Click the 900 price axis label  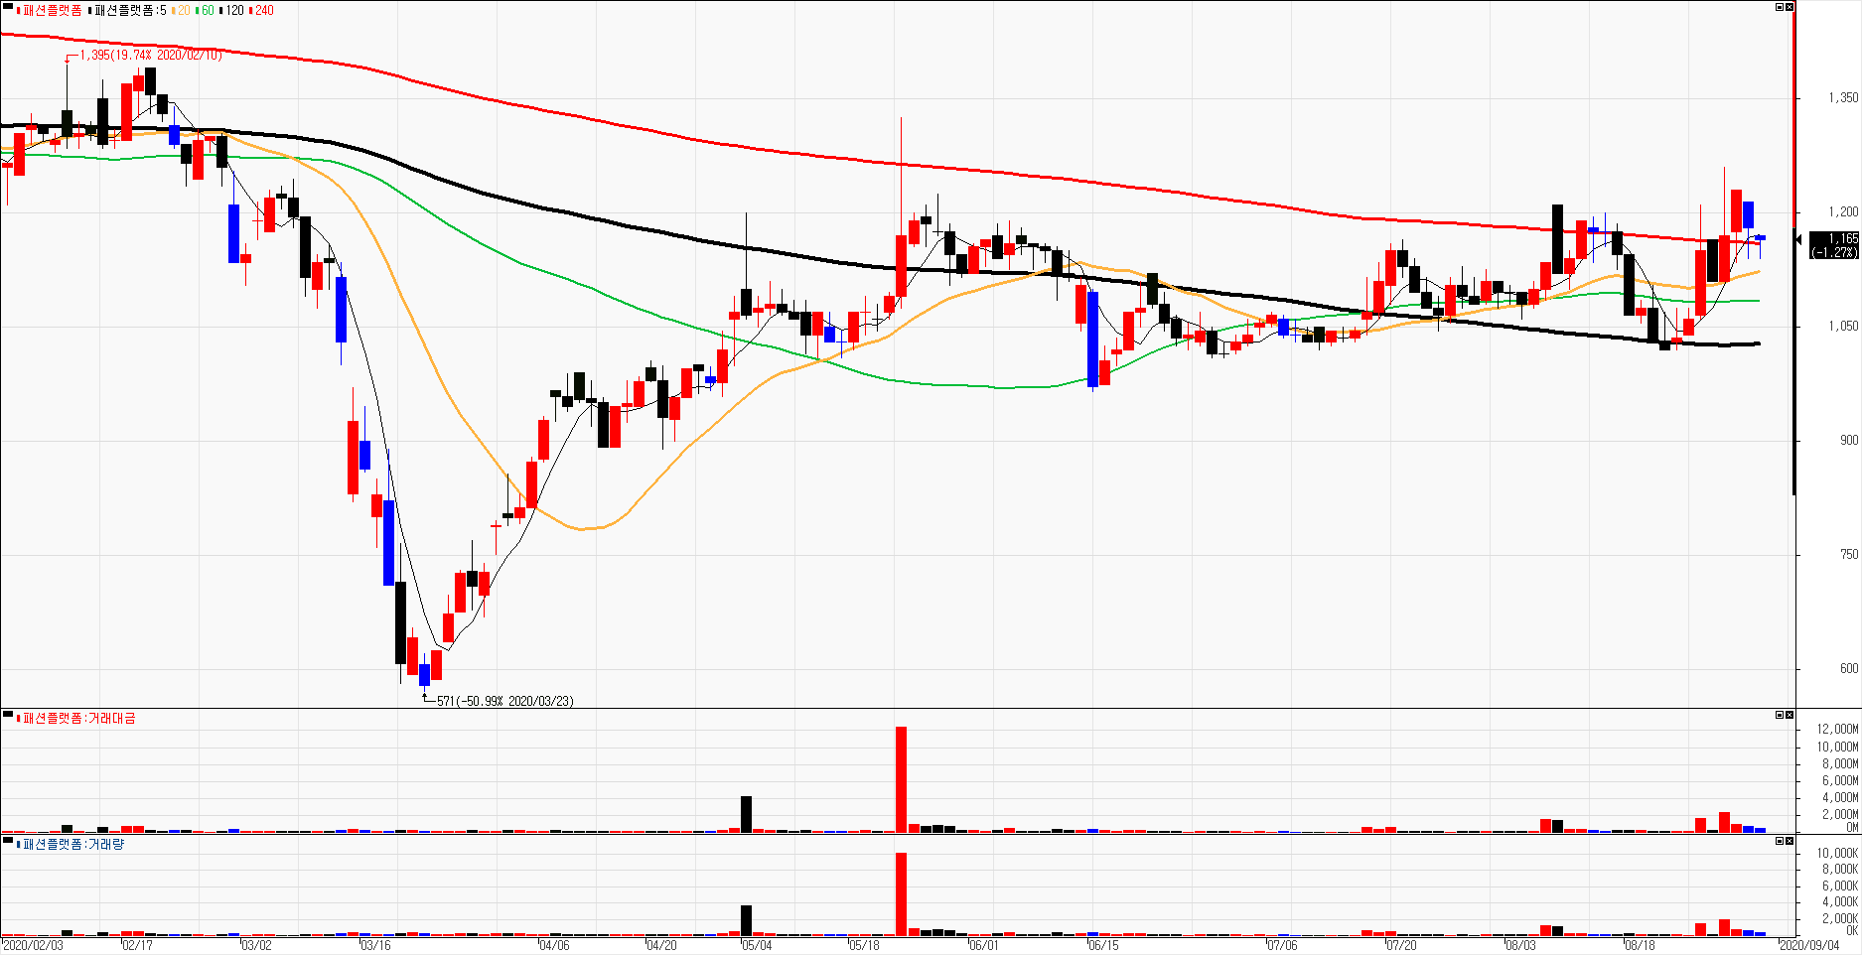click(x=1848, y=440)
